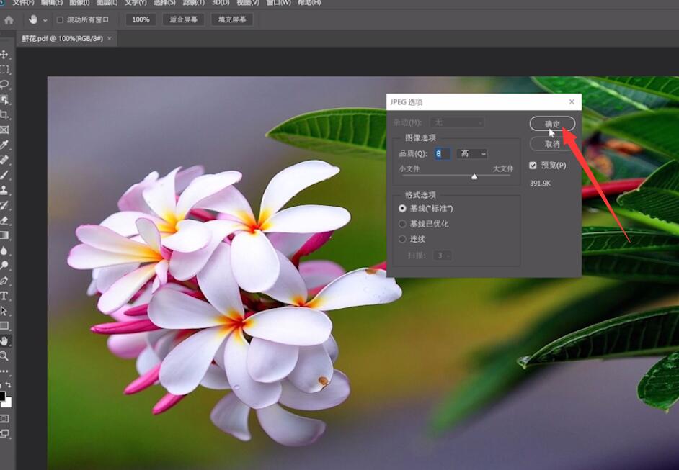Select the Clone Stamp tool
Screen dimensions: 679x470
tap(4, 190)
